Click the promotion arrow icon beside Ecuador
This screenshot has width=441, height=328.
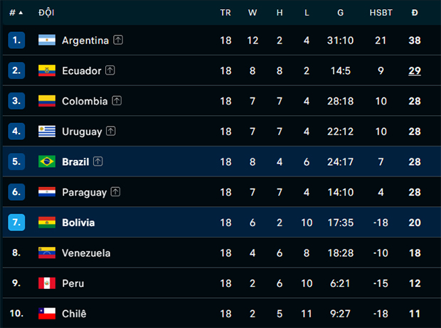(110, 70)
